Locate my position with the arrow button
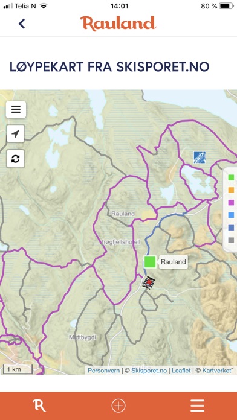This screenshot has height=420, width=237. 16,133
